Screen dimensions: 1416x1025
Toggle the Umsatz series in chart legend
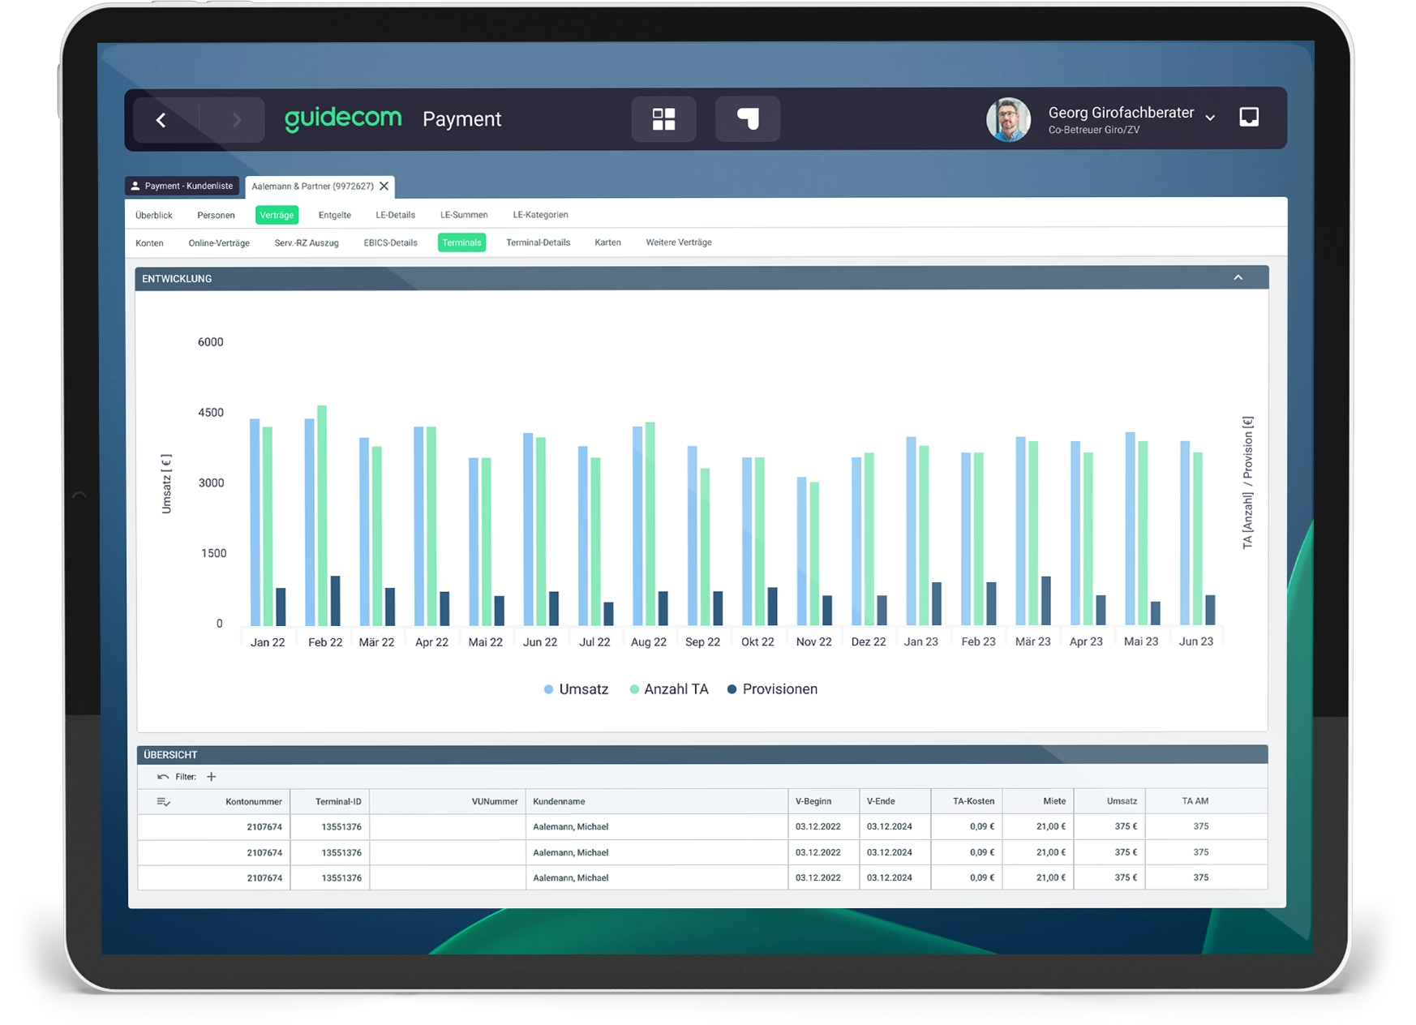(576, 690)
